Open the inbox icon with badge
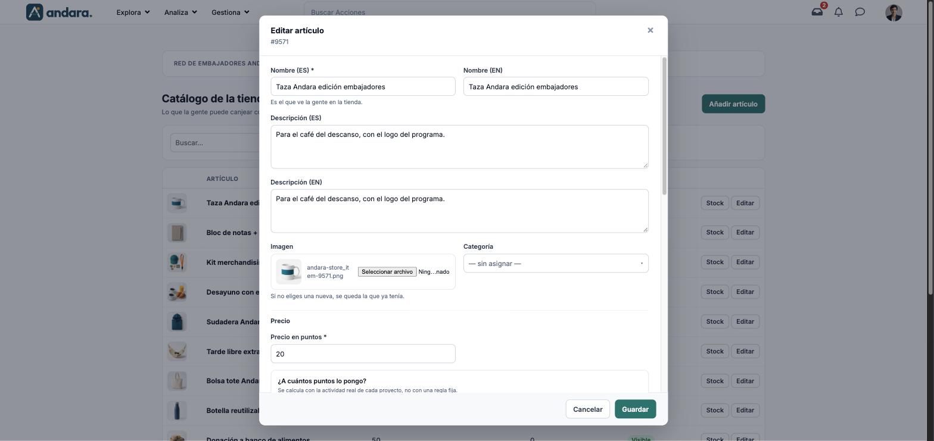The width and height of the screenshot is (934, 441). [817, 12]
